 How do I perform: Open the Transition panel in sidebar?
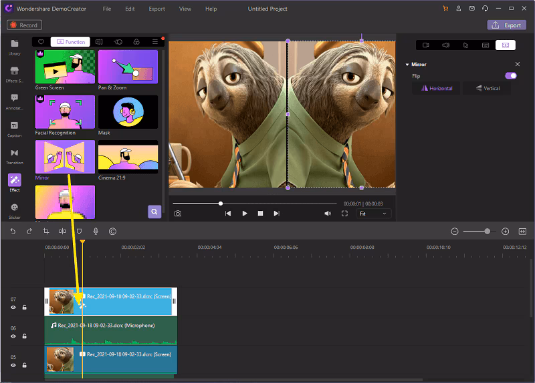15,156
